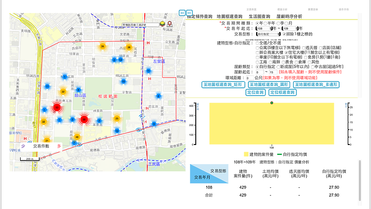Click the 合計 row label

coord(209,195)
